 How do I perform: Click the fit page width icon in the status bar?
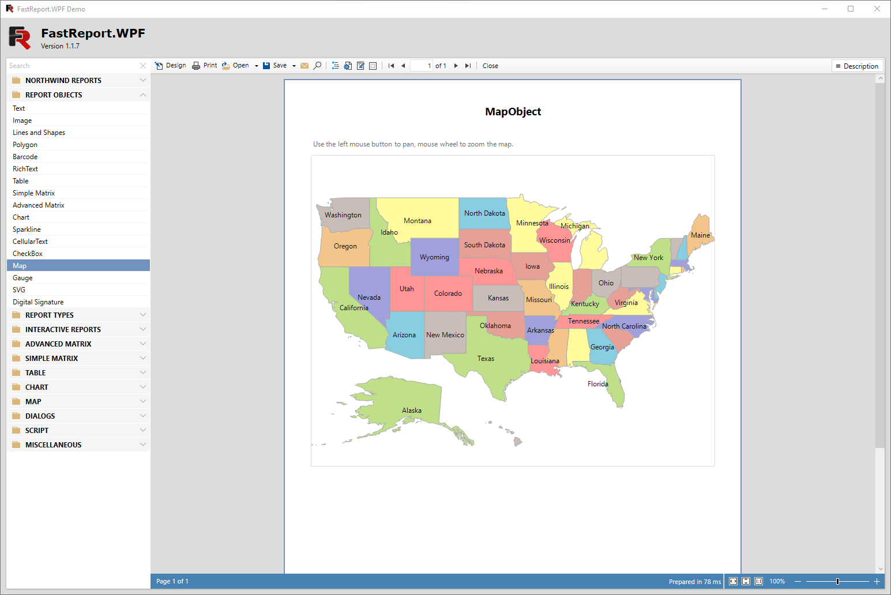coord(733,581)
